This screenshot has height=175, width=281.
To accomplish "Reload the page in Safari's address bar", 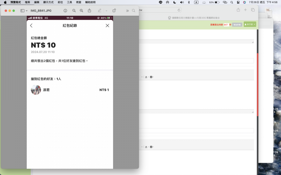I will (x=179, y=10).
